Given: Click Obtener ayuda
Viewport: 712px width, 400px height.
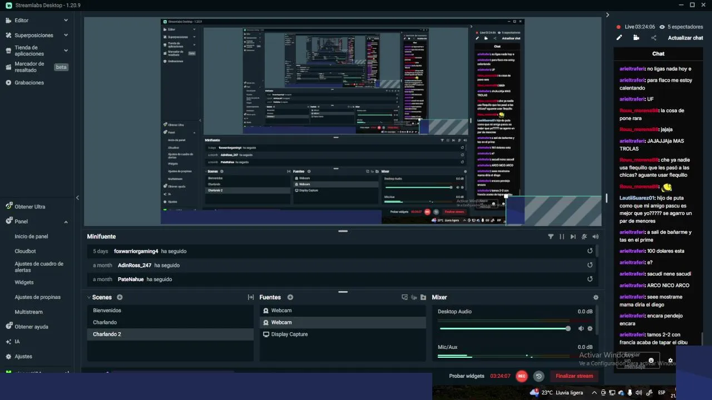Looking at the screenshot, I should click(x=31, y=327).
